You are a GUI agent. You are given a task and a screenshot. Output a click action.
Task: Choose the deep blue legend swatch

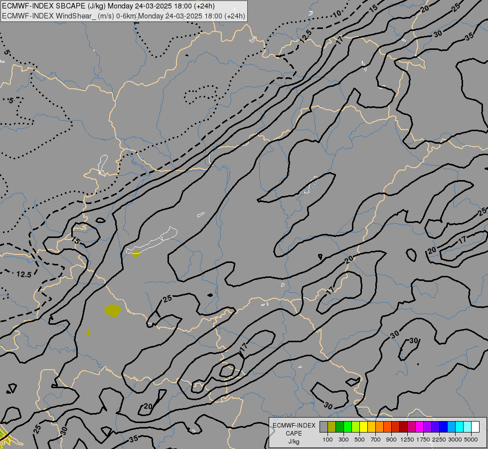tap(443, 427)
